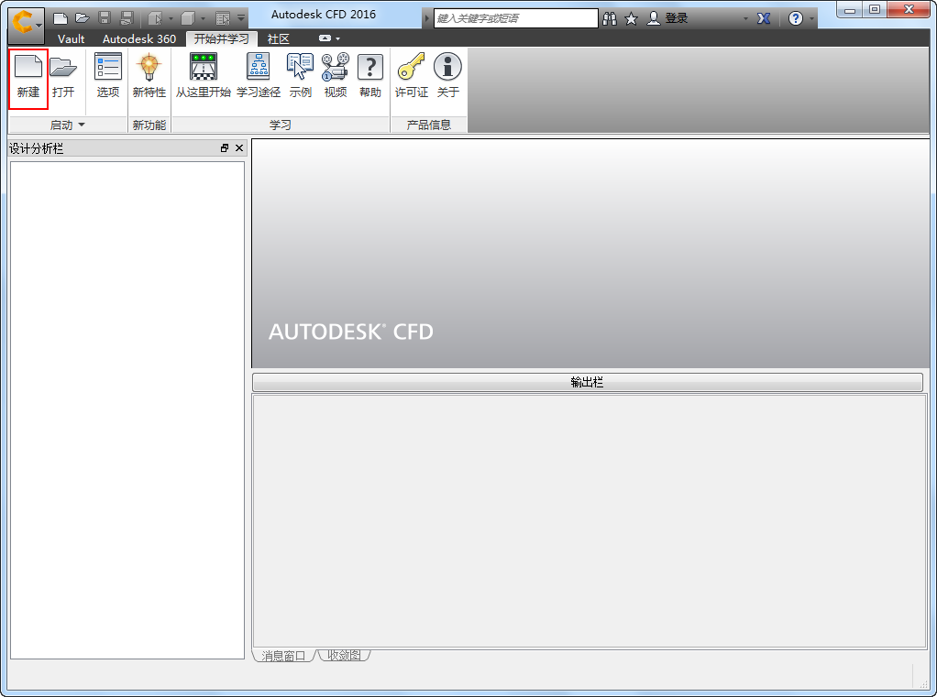The image size is (937, 697).
Task: Switch to the Vault tab
Action: pos(72,38)
